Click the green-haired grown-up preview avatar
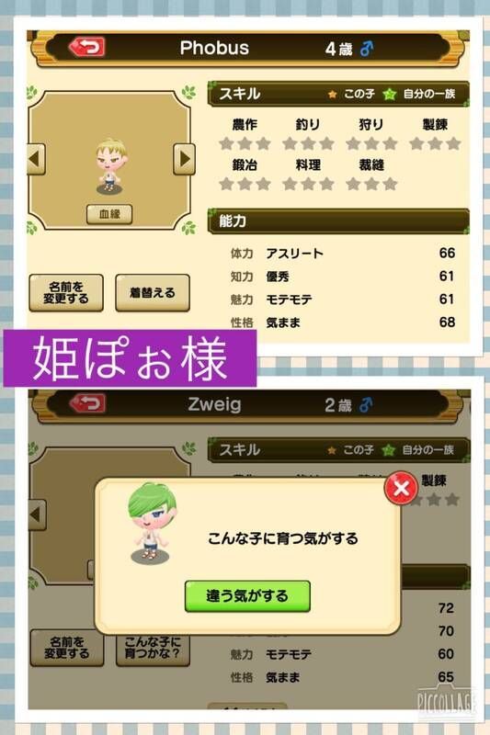Viewport: 490px width, 735px height. (x=151, y=522)
